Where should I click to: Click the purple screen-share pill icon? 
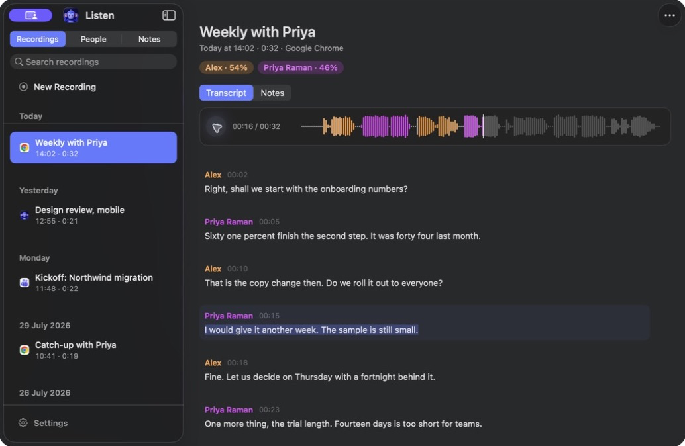30,15
